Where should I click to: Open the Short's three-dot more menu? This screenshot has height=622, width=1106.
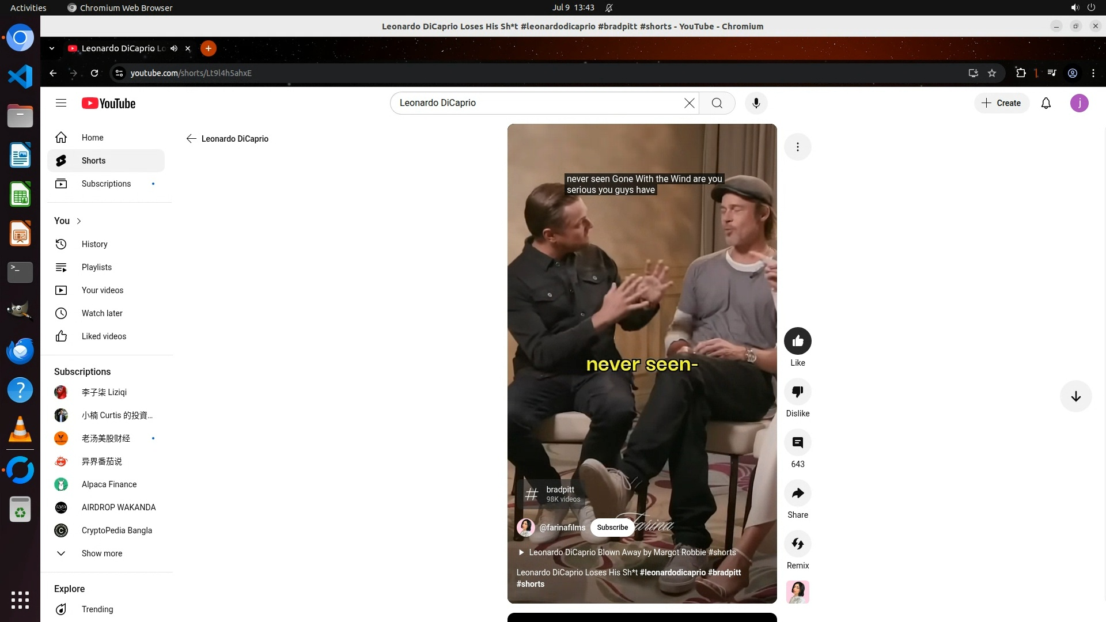pyautogui.click(x=797, y=147)
